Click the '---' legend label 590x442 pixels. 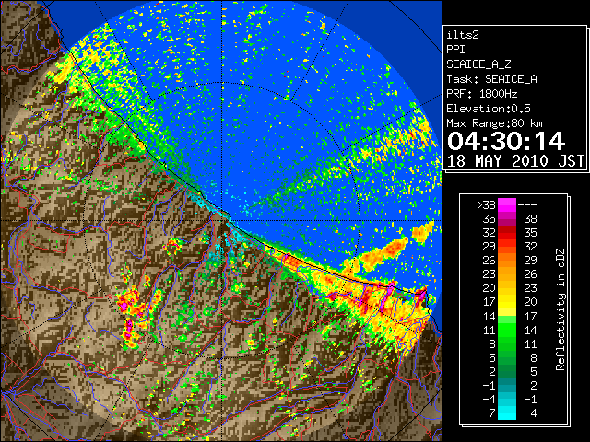527,204
